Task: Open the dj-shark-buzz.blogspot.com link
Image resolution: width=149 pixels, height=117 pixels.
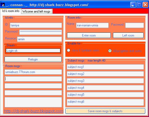Action: pos(34,111)
